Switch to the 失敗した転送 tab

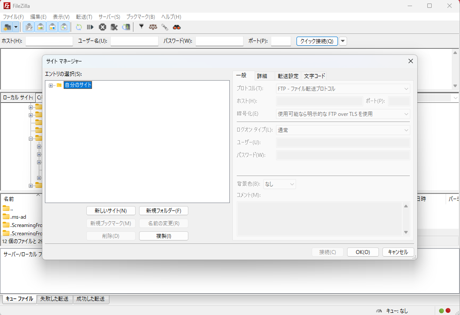pos(55,299)
